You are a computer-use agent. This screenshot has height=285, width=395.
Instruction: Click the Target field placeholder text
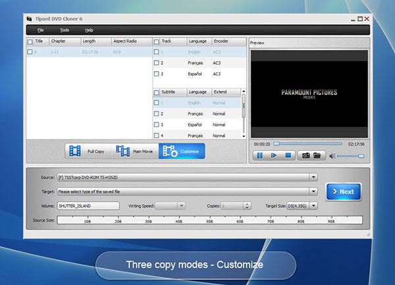pos(89,192)
